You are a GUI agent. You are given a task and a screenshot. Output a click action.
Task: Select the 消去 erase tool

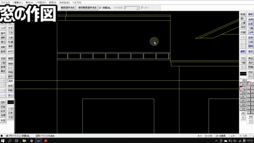10,81
